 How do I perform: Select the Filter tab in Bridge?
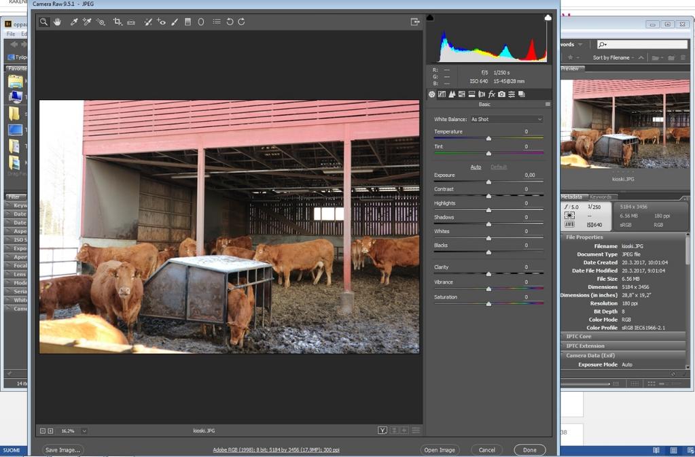[14, 197]
